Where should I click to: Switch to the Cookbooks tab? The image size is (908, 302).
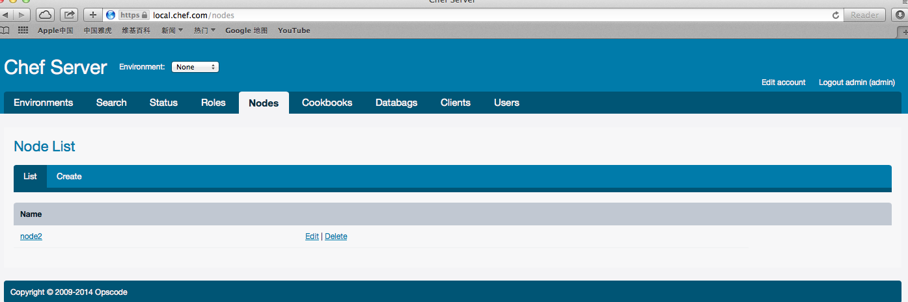327,103
